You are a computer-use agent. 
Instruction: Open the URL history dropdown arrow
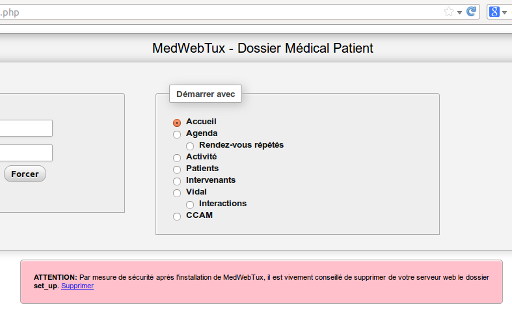[460, 12]
